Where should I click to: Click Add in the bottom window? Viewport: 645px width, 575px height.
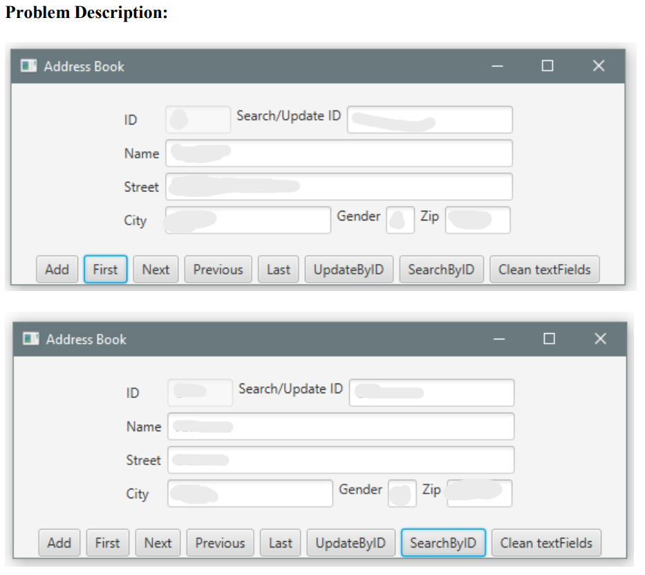click(x=59, y=543)
